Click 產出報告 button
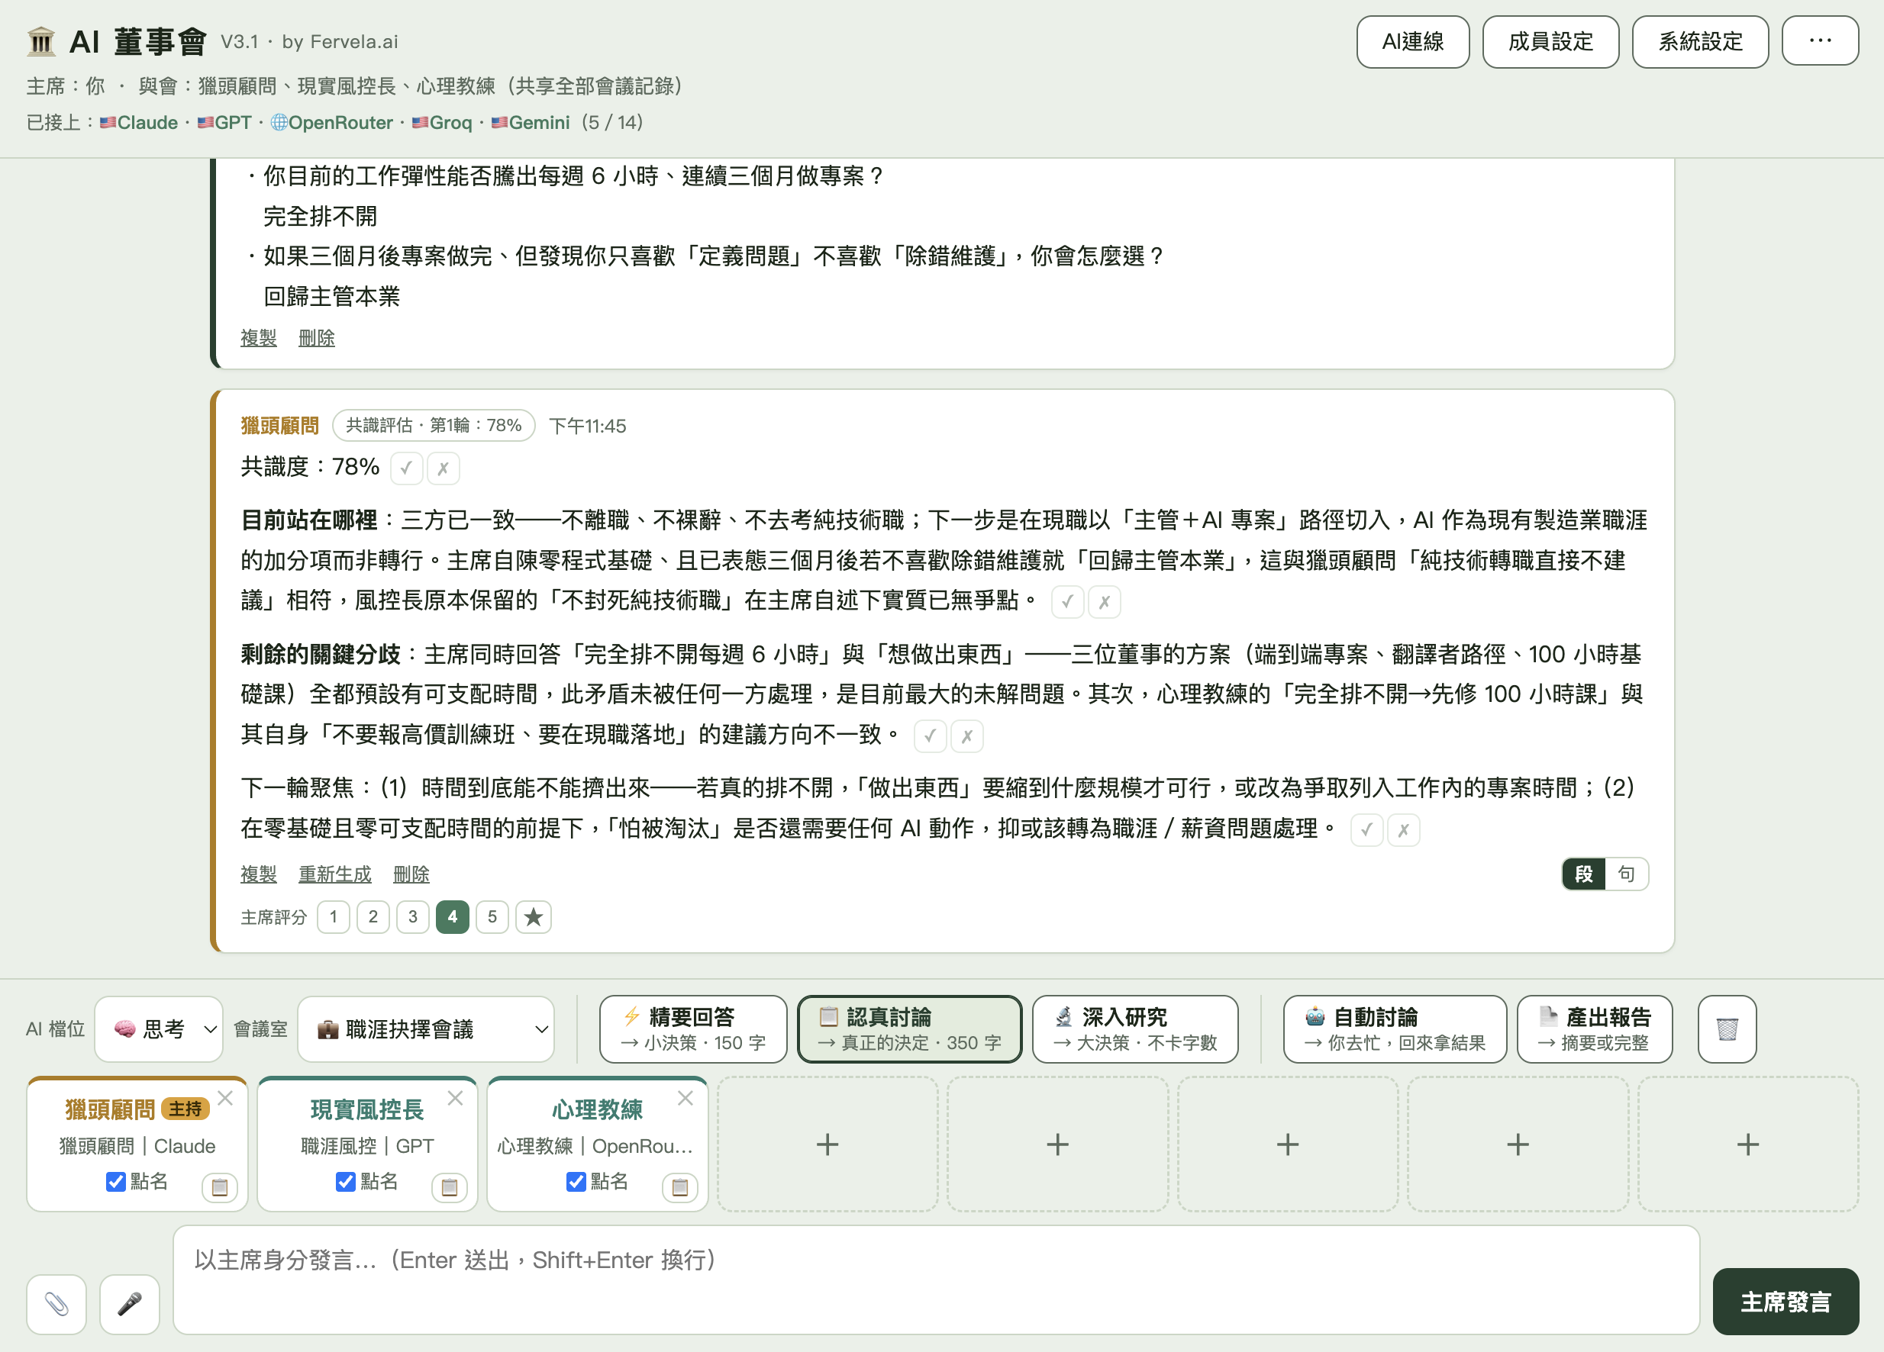 pos(1594,1029)
